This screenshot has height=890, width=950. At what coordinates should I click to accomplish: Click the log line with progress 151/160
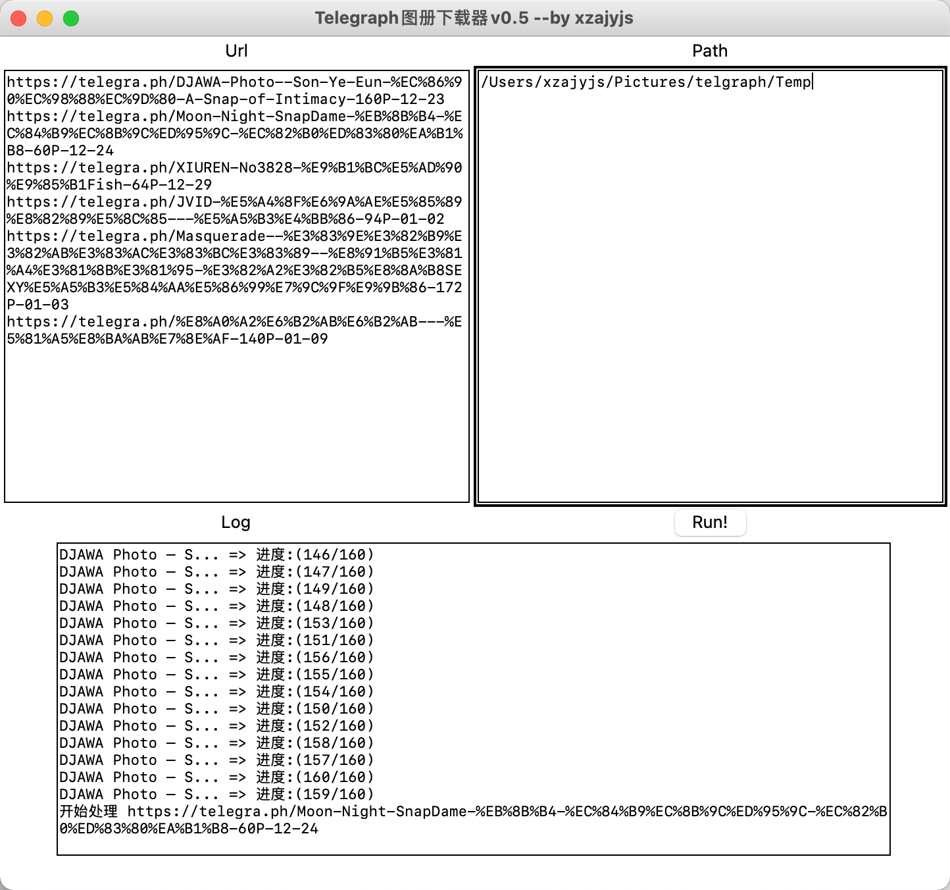click(x=216, y=641)
